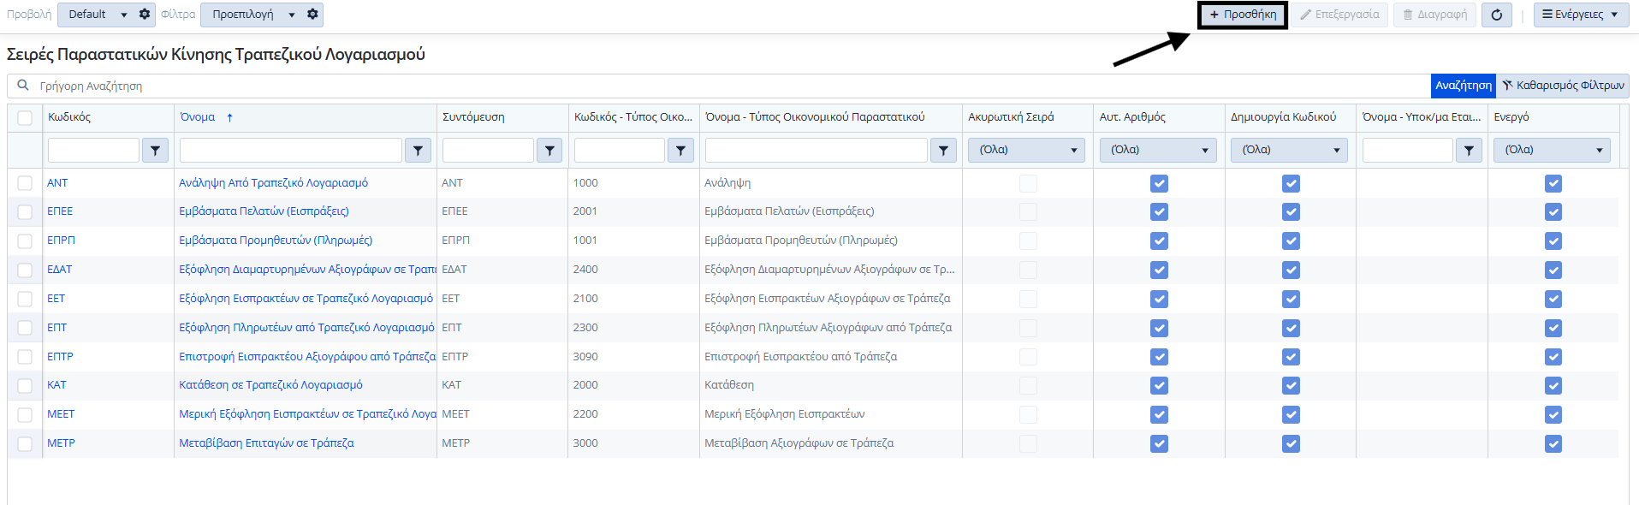Click the Κωδικός filter text box
The height and width of the screenshot is (505, 1639).
coord(93,150)
